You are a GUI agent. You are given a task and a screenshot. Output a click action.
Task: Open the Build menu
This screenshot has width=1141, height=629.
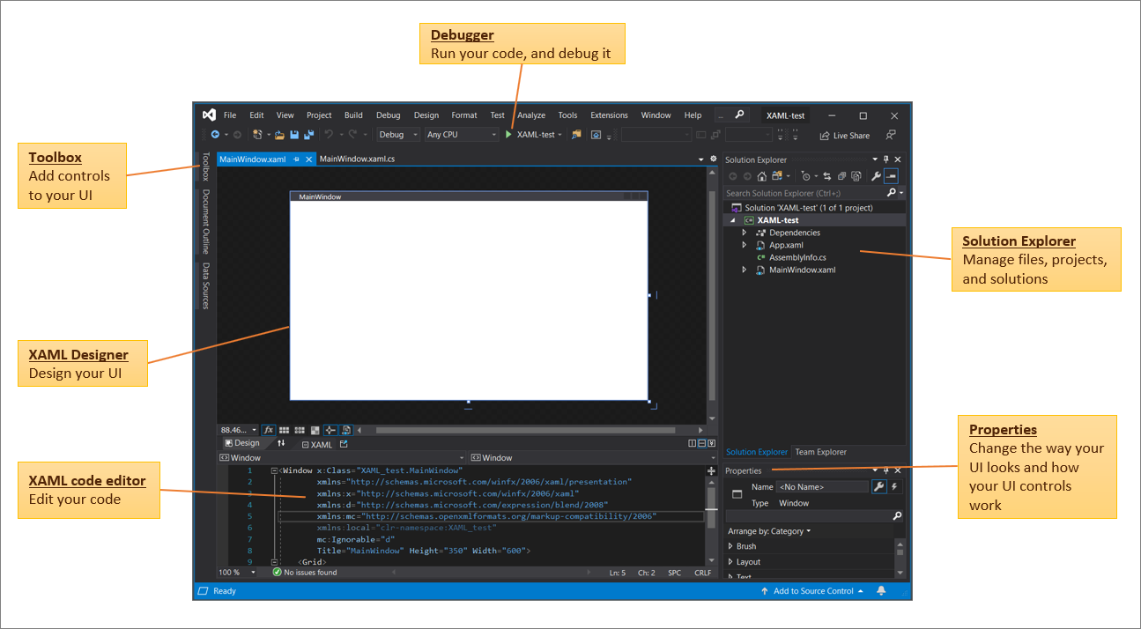click(353, 115)
